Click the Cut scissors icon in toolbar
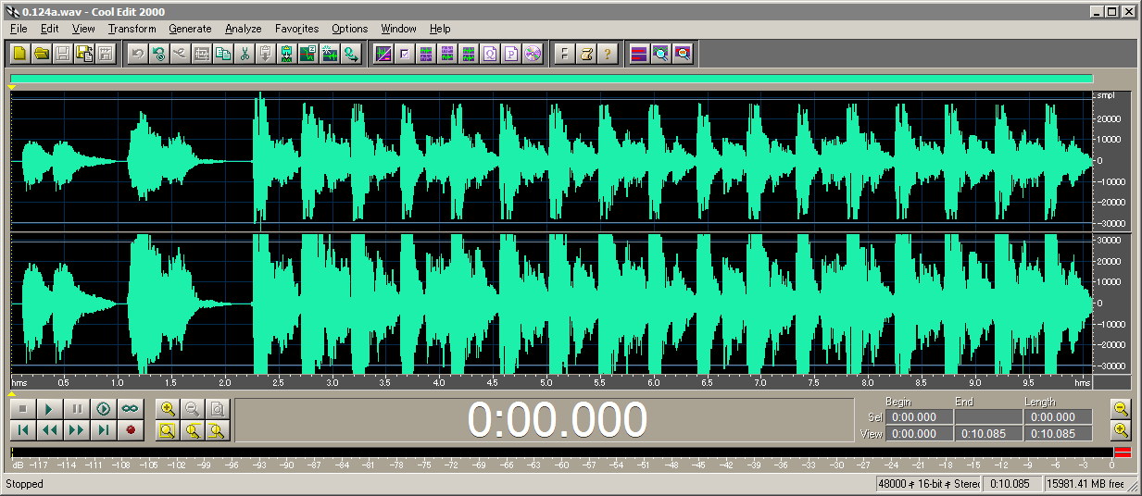 tap(245, 54)
